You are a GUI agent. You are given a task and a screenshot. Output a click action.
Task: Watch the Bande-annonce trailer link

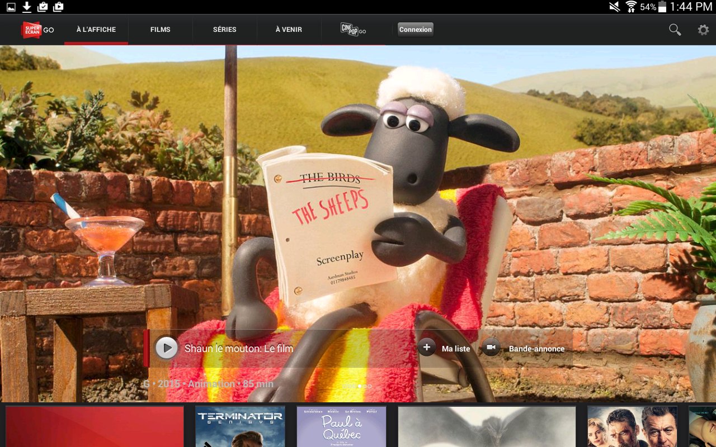(536, 349)
